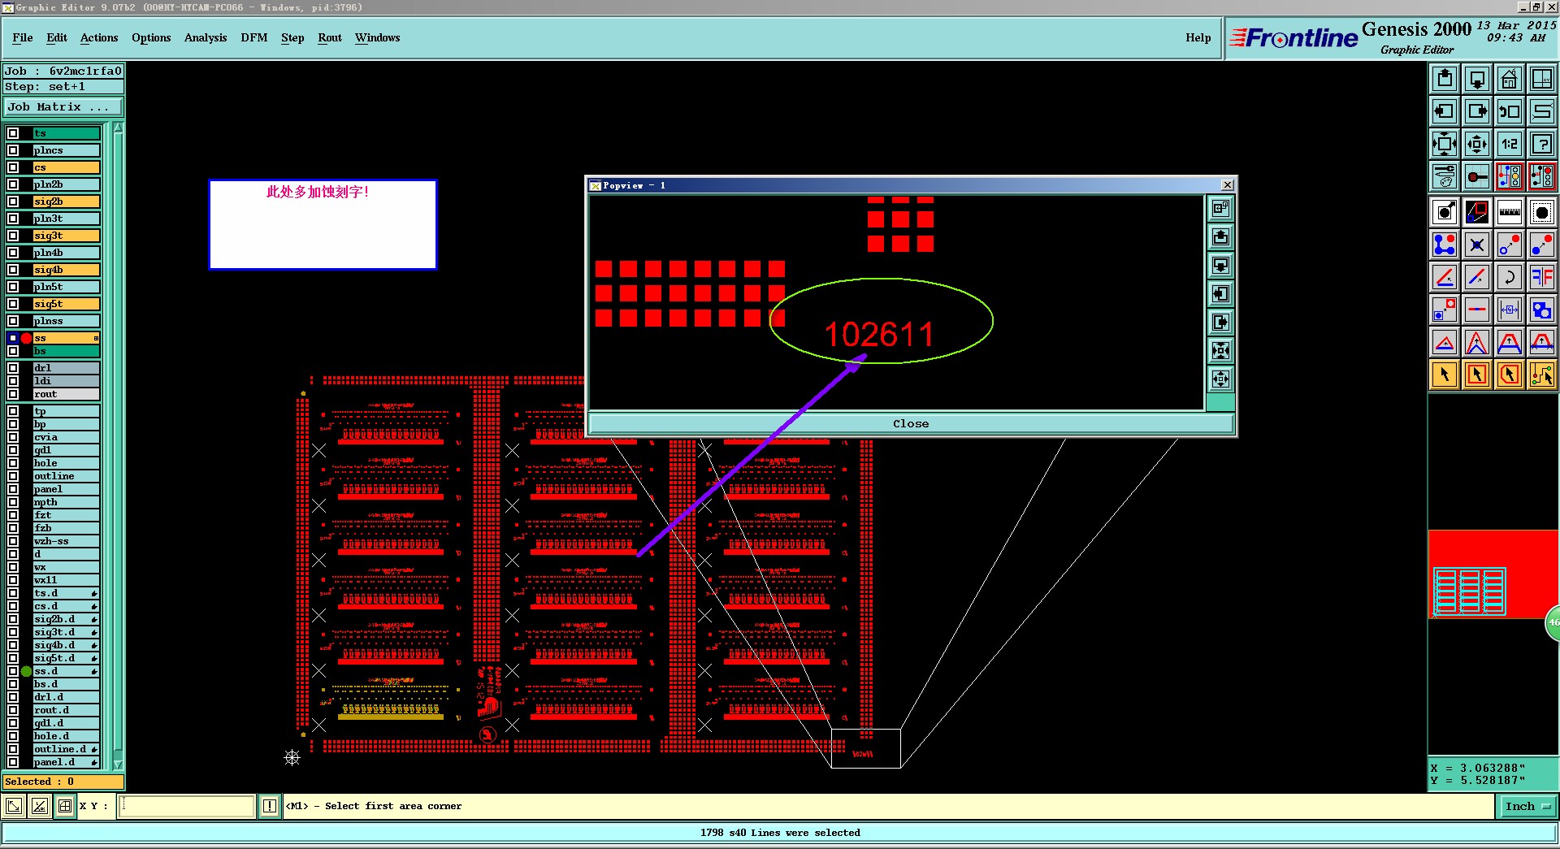Click the previous zoom view icon

click(x=1510, y=111)
